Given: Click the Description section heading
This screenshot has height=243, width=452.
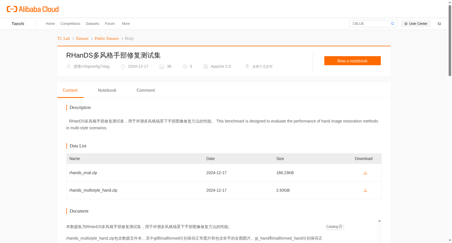Looking at the screenshot, I should pyautogui.click(x=80, y=108).
